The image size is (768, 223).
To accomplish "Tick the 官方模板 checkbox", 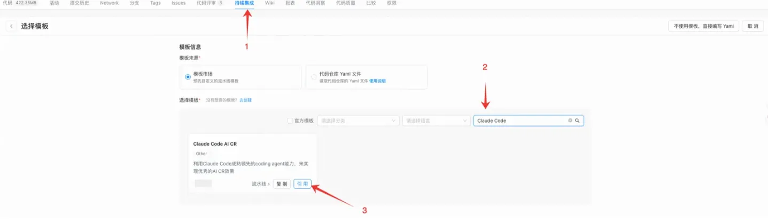I will tap(290, 121).
